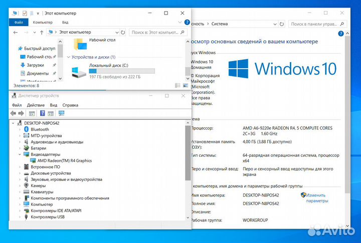Click the Up arrow in Explorer navigation
The height and width of the screenshot is (243, 361).
pyautogui.click(x=42, y=33)
